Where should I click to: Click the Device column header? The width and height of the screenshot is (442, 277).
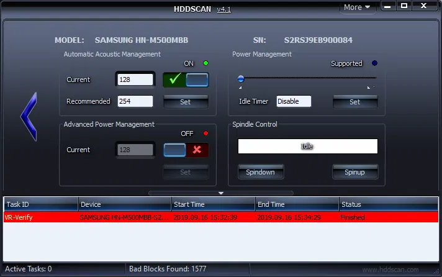pyautogui.click(x=125, y=204)
